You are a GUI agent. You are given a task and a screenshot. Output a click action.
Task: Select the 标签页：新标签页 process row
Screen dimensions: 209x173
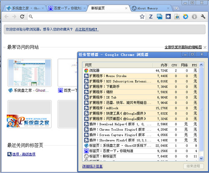pyautogui.click(x=141, y=156)
